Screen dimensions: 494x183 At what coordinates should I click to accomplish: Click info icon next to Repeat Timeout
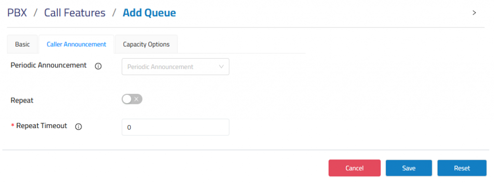point(79,127)
